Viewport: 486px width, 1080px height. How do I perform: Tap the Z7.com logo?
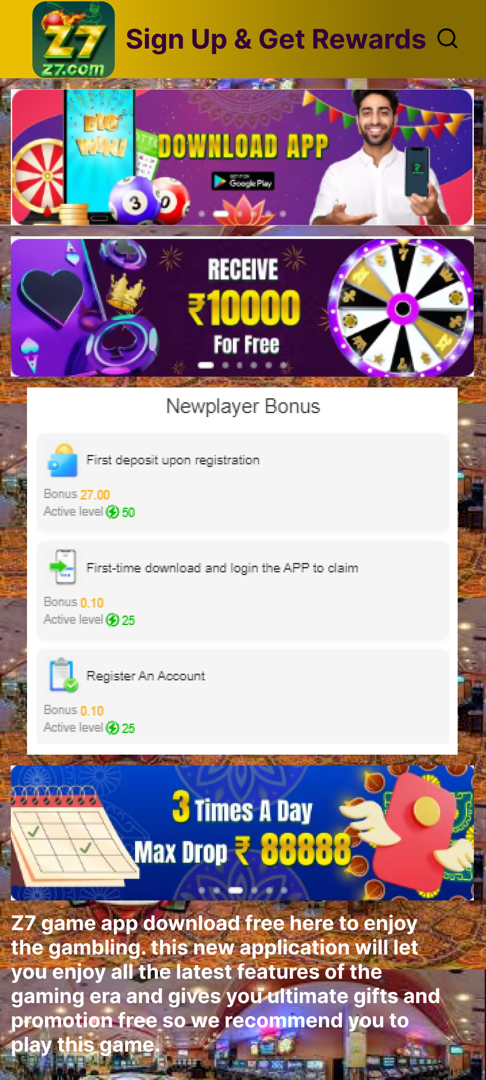click(x=73, y=40)
